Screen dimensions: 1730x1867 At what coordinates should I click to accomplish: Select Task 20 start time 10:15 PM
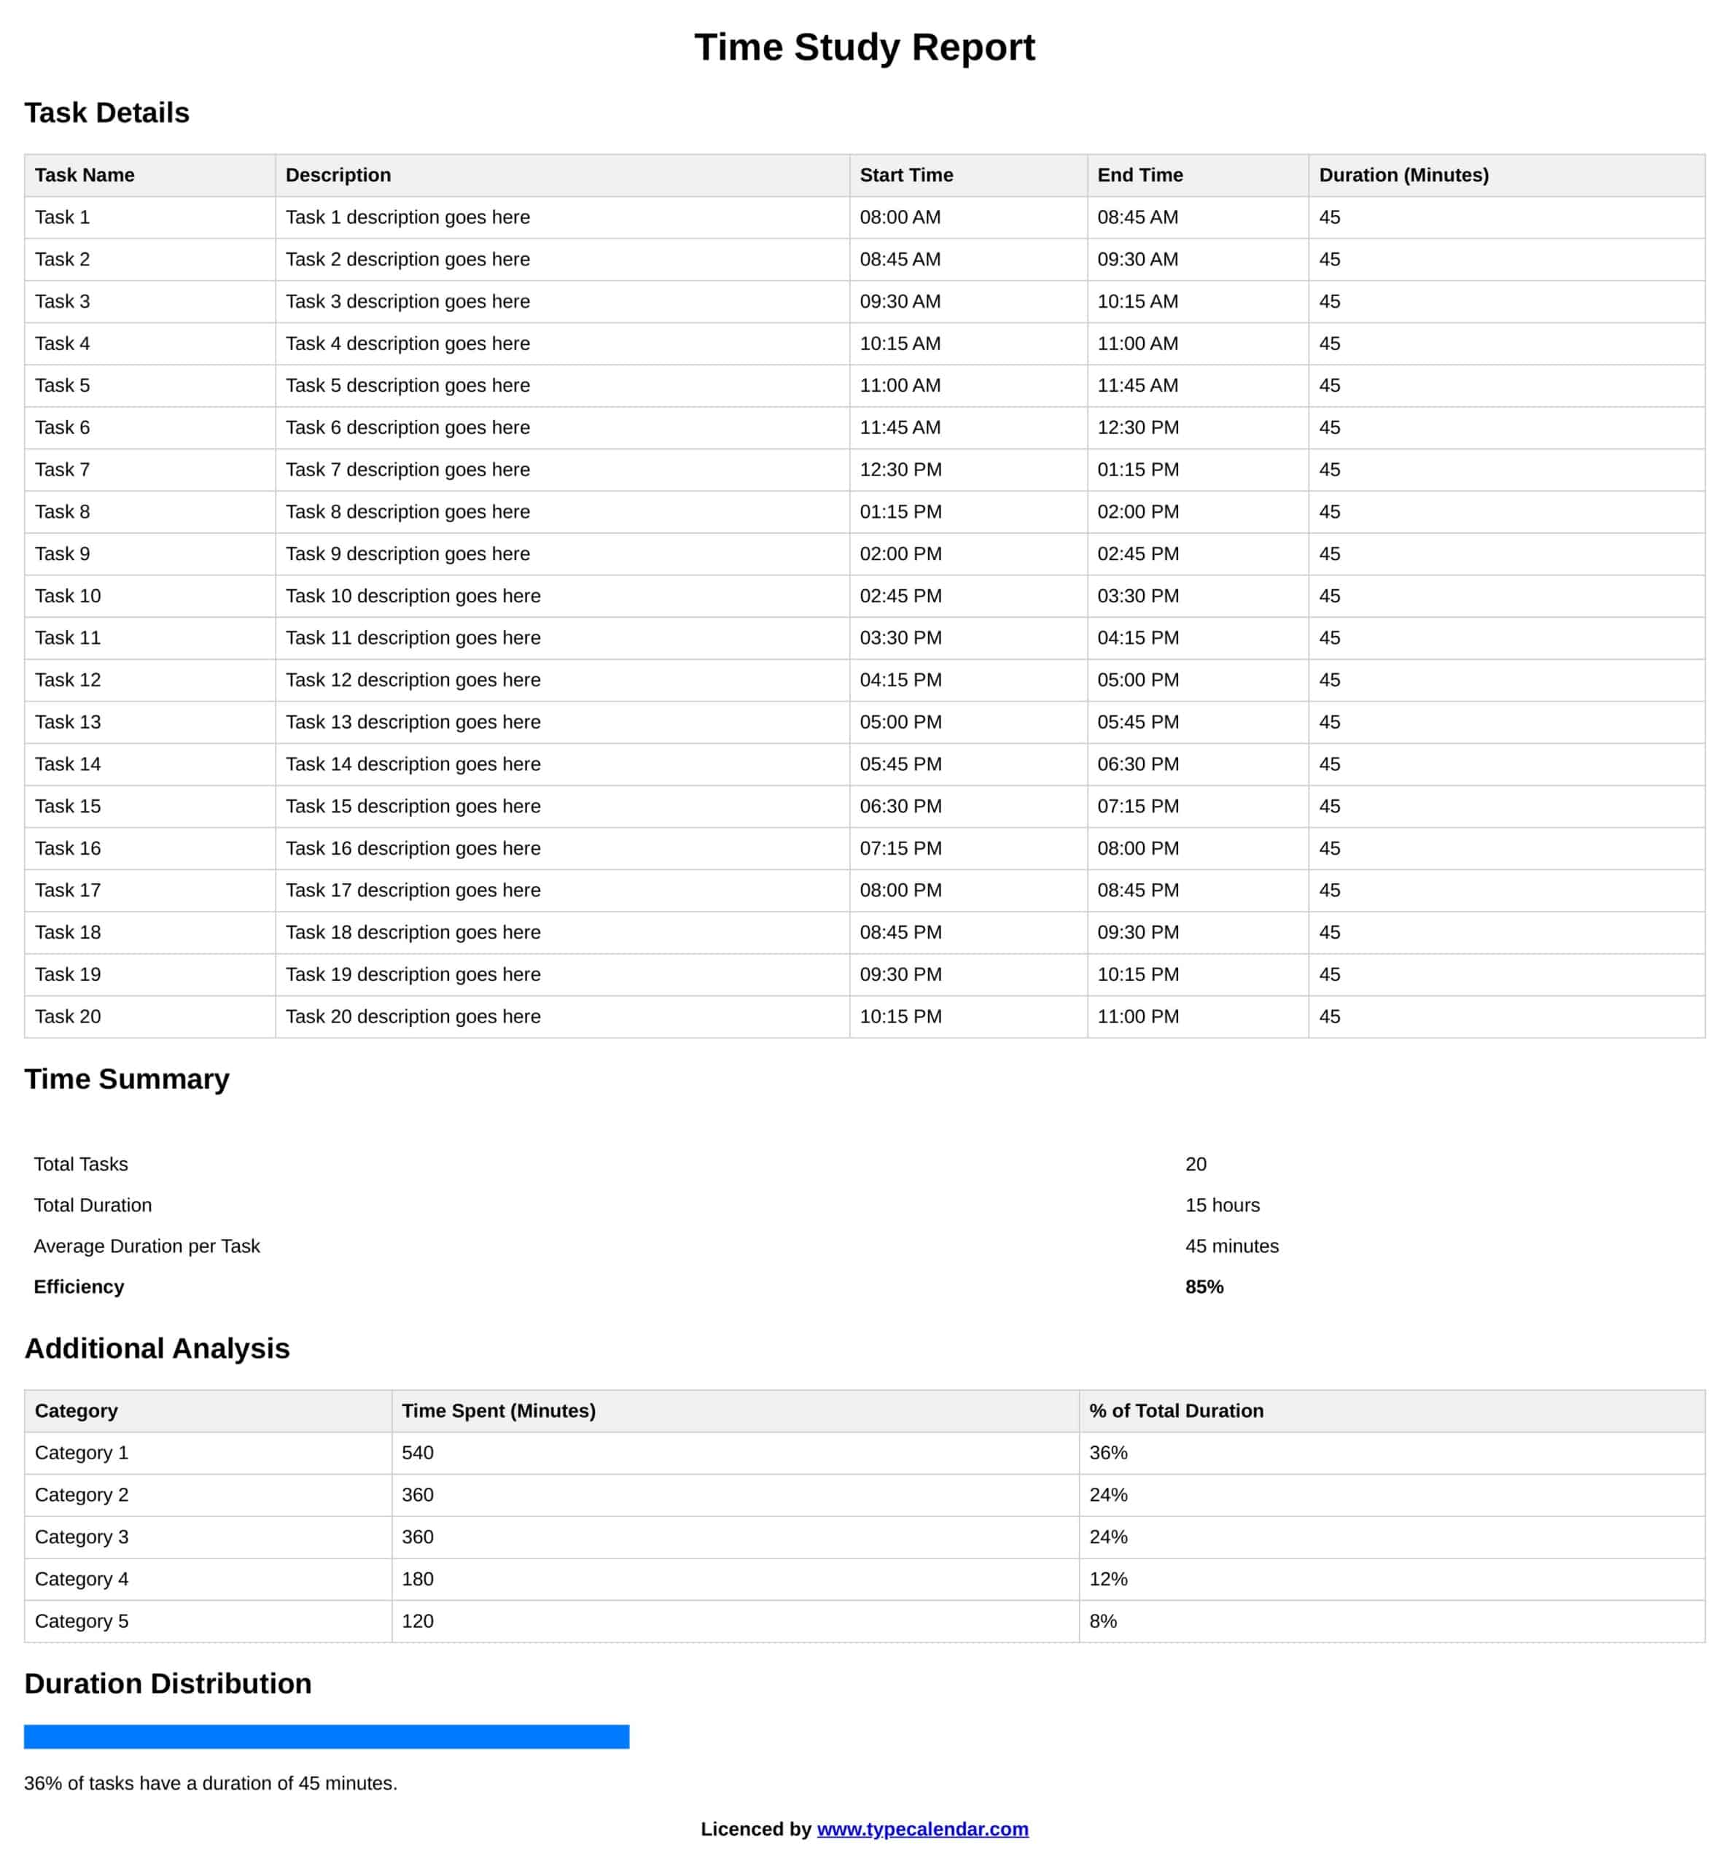pyautogui.click(x=900, y=1016)
